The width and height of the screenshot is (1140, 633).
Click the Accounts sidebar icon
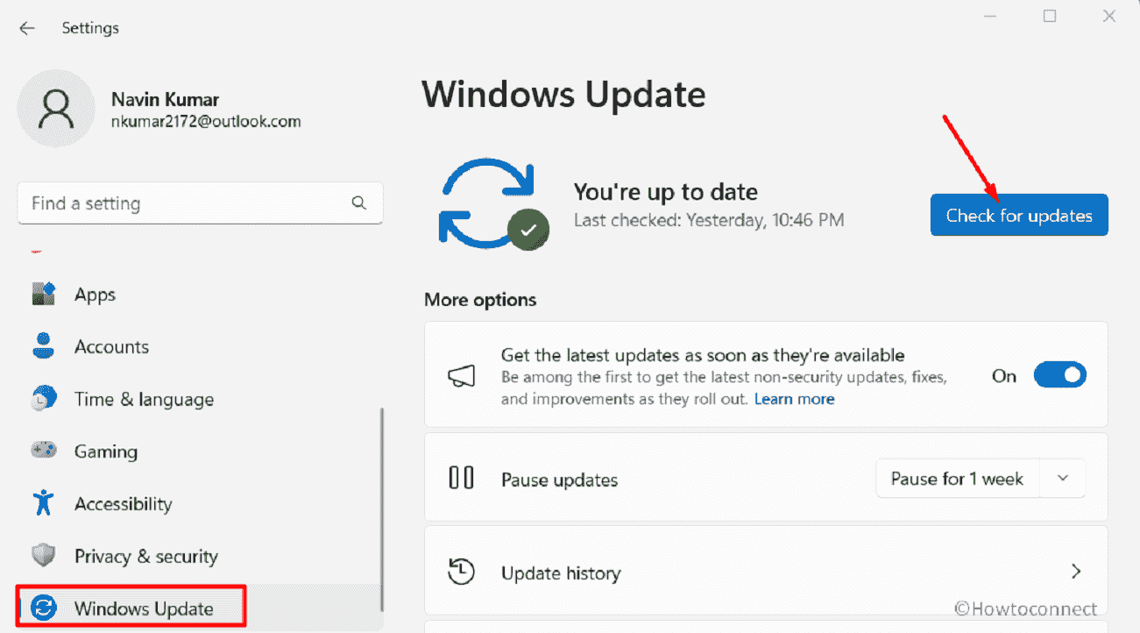point(43,346)
